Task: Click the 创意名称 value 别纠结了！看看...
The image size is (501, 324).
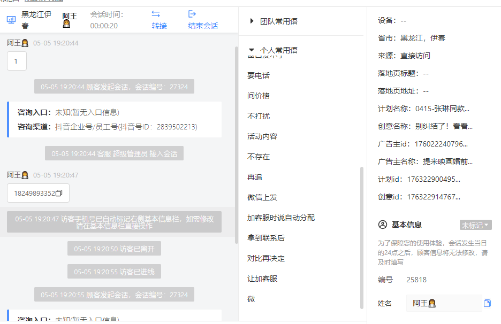Action: click(x=444, y=126)
